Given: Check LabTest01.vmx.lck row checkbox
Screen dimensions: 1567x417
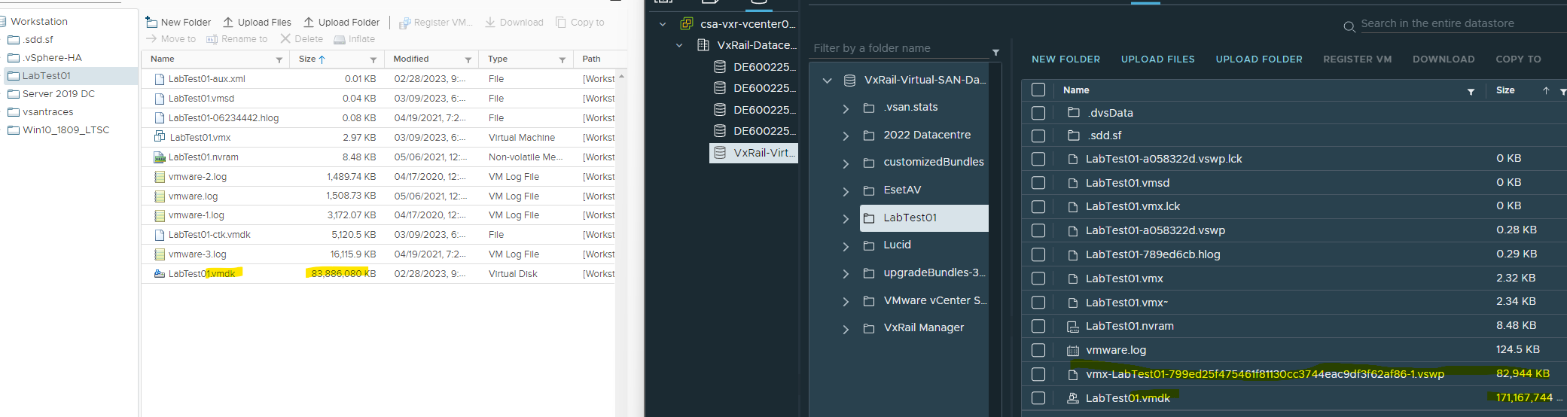Looking at the screenshot, I should click(x=1038, y=206).
